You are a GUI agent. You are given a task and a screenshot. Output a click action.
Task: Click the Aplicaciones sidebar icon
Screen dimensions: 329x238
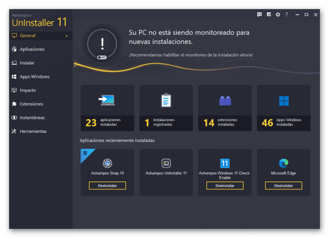point(14,49)
